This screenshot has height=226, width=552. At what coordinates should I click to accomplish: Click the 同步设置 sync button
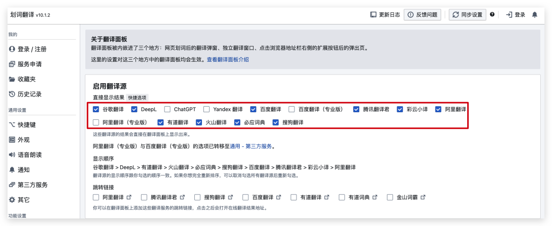467,15
